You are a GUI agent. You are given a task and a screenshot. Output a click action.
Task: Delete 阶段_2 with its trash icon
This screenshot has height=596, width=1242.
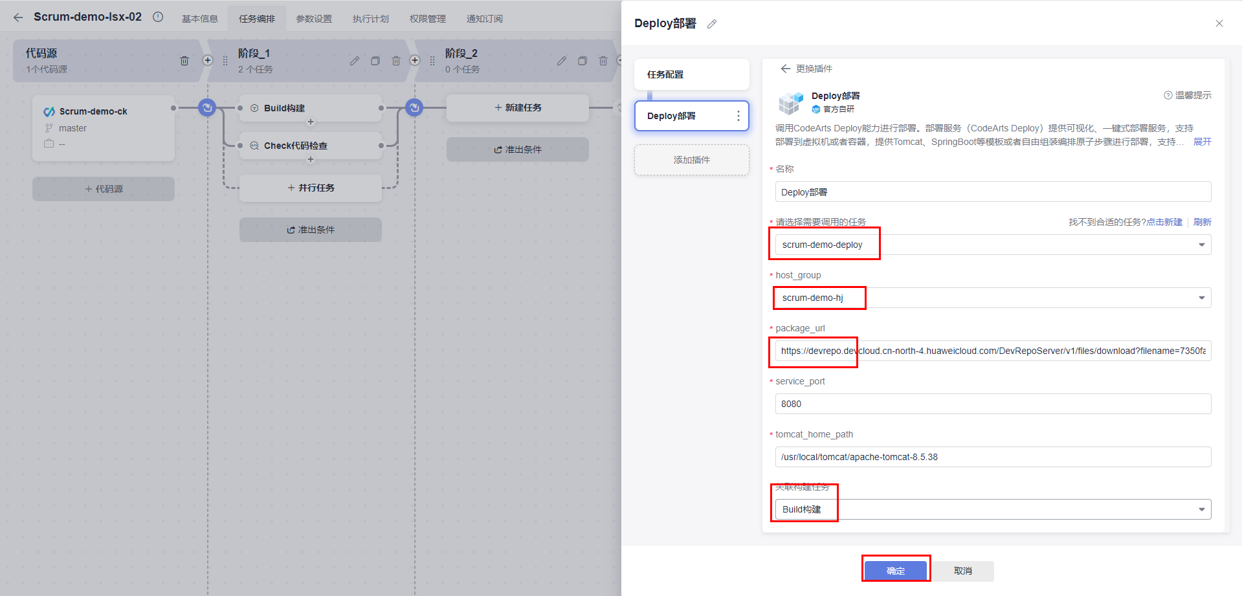click(x=603, y=61)
